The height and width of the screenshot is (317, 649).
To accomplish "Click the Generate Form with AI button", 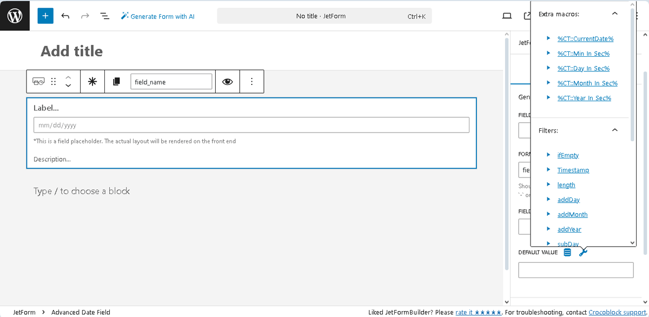I will click(x=157, y=16).
